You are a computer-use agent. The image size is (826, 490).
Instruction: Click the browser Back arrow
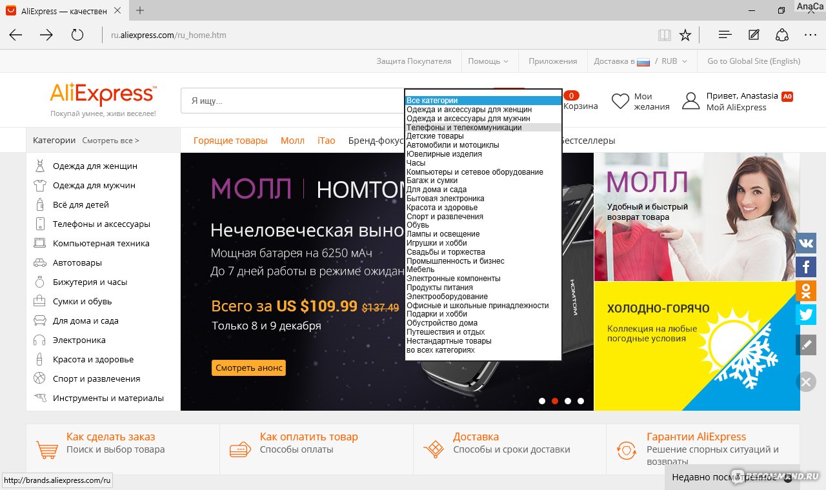[x=15, y=35]
